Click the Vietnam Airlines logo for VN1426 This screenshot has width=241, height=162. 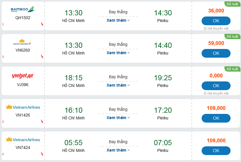click(x=23, y=107)
